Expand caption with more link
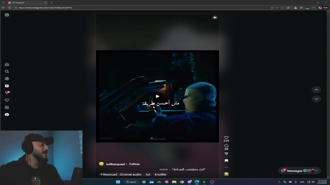 tap(163, 169)
